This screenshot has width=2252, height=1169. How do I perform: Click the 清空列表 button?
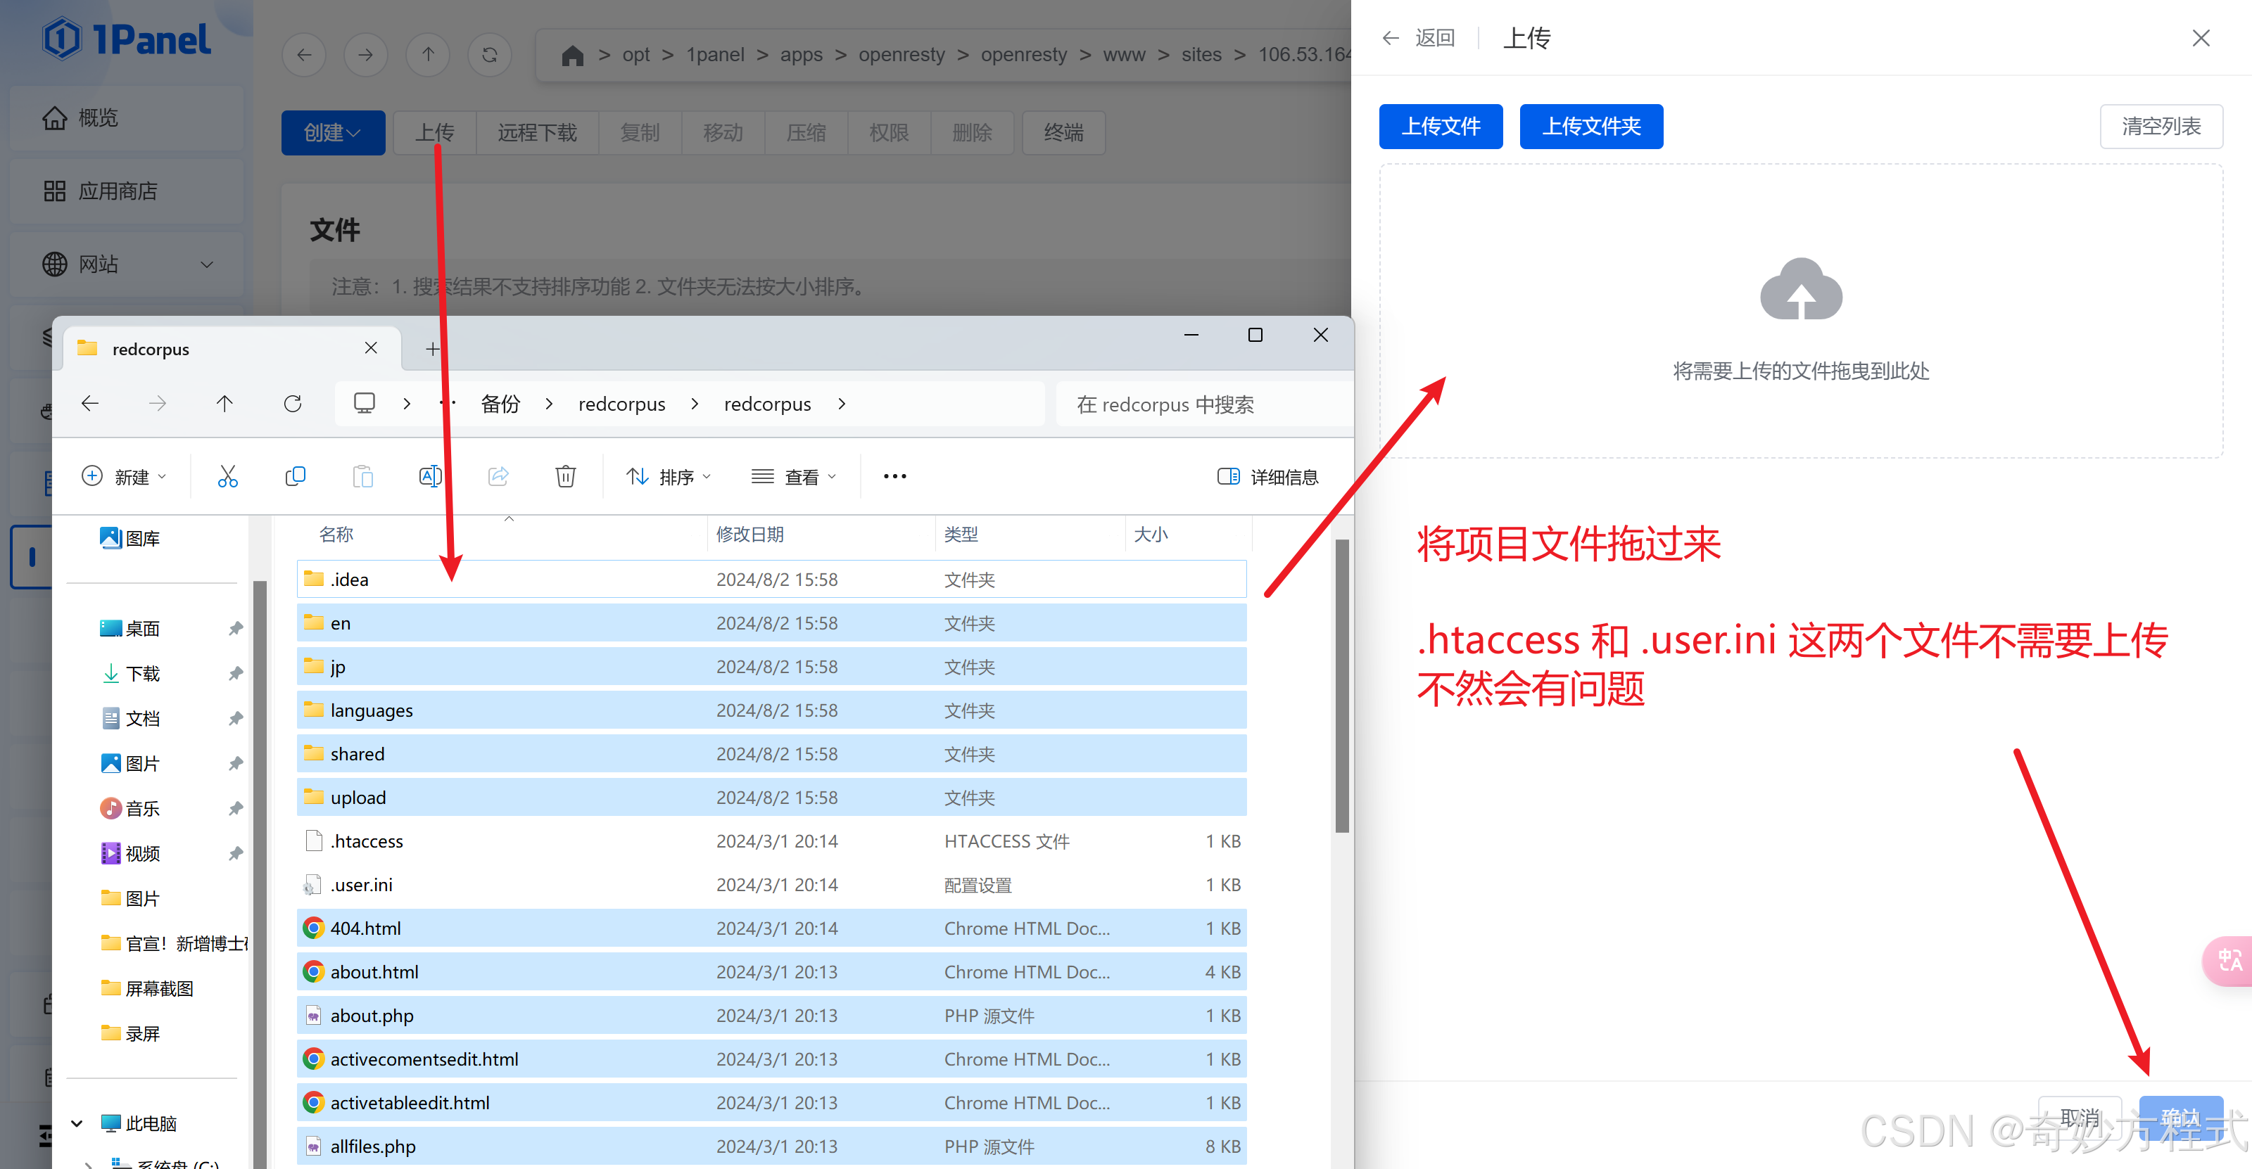pyautogui.click(x=2161, y=127)
